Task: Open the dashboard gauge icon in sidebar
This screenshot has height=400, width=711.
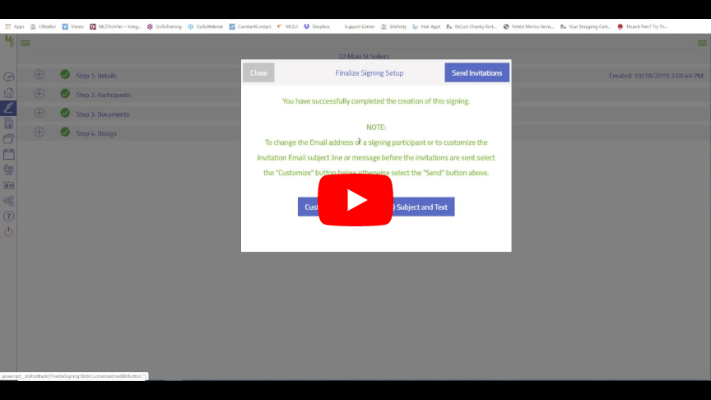Action: pyautogui.click(x=9, y=77)
